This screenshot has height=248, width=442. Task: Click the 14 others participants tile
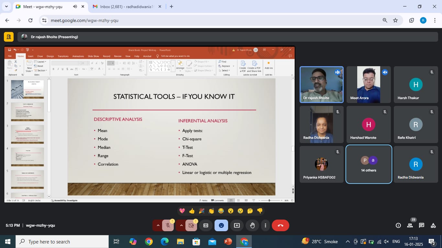[369, 164]
